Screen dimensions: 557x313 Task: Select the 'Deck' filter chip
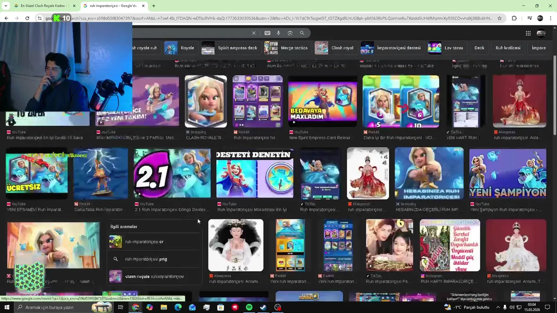pos(479,48)
